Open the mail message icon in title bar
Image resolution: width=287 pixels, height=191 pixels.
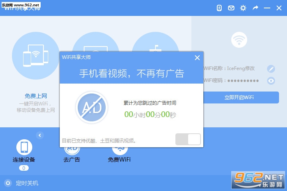tap(231, 8)
